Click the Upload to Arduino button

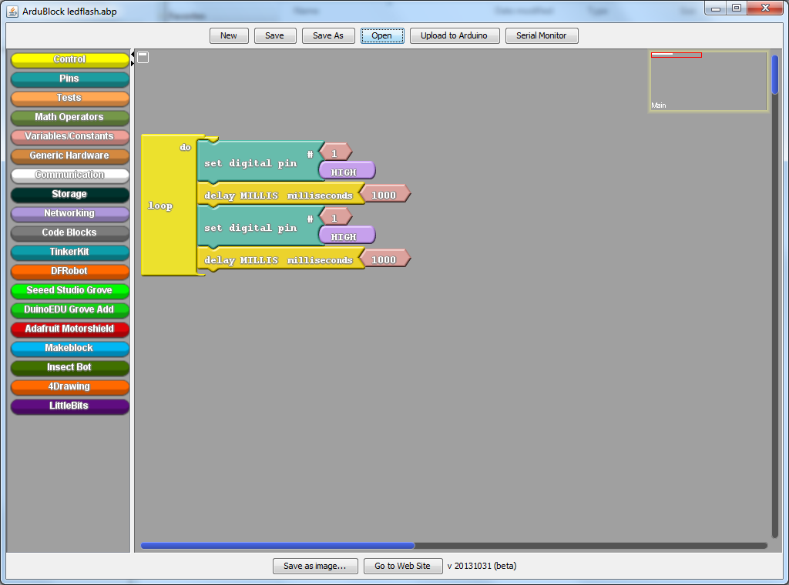[454, 35]
